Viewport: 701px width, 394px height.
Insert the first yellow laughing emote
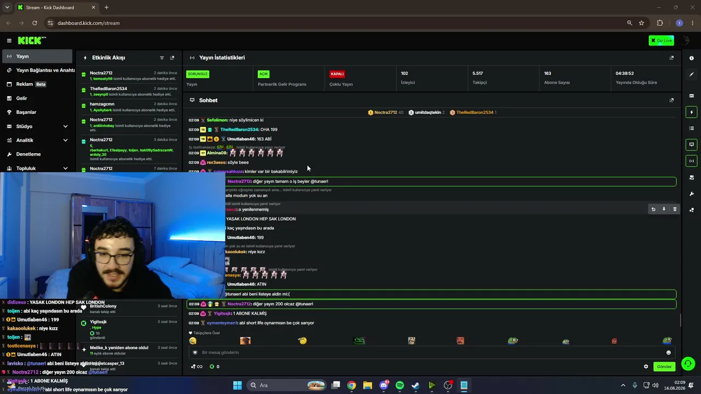(193, 340)
